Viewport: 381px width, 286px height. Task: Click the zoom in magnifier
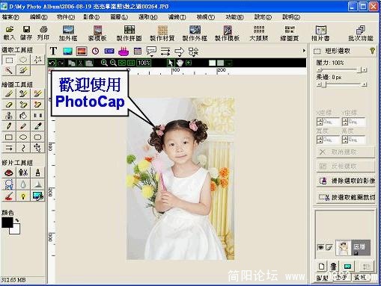[104, 63]
